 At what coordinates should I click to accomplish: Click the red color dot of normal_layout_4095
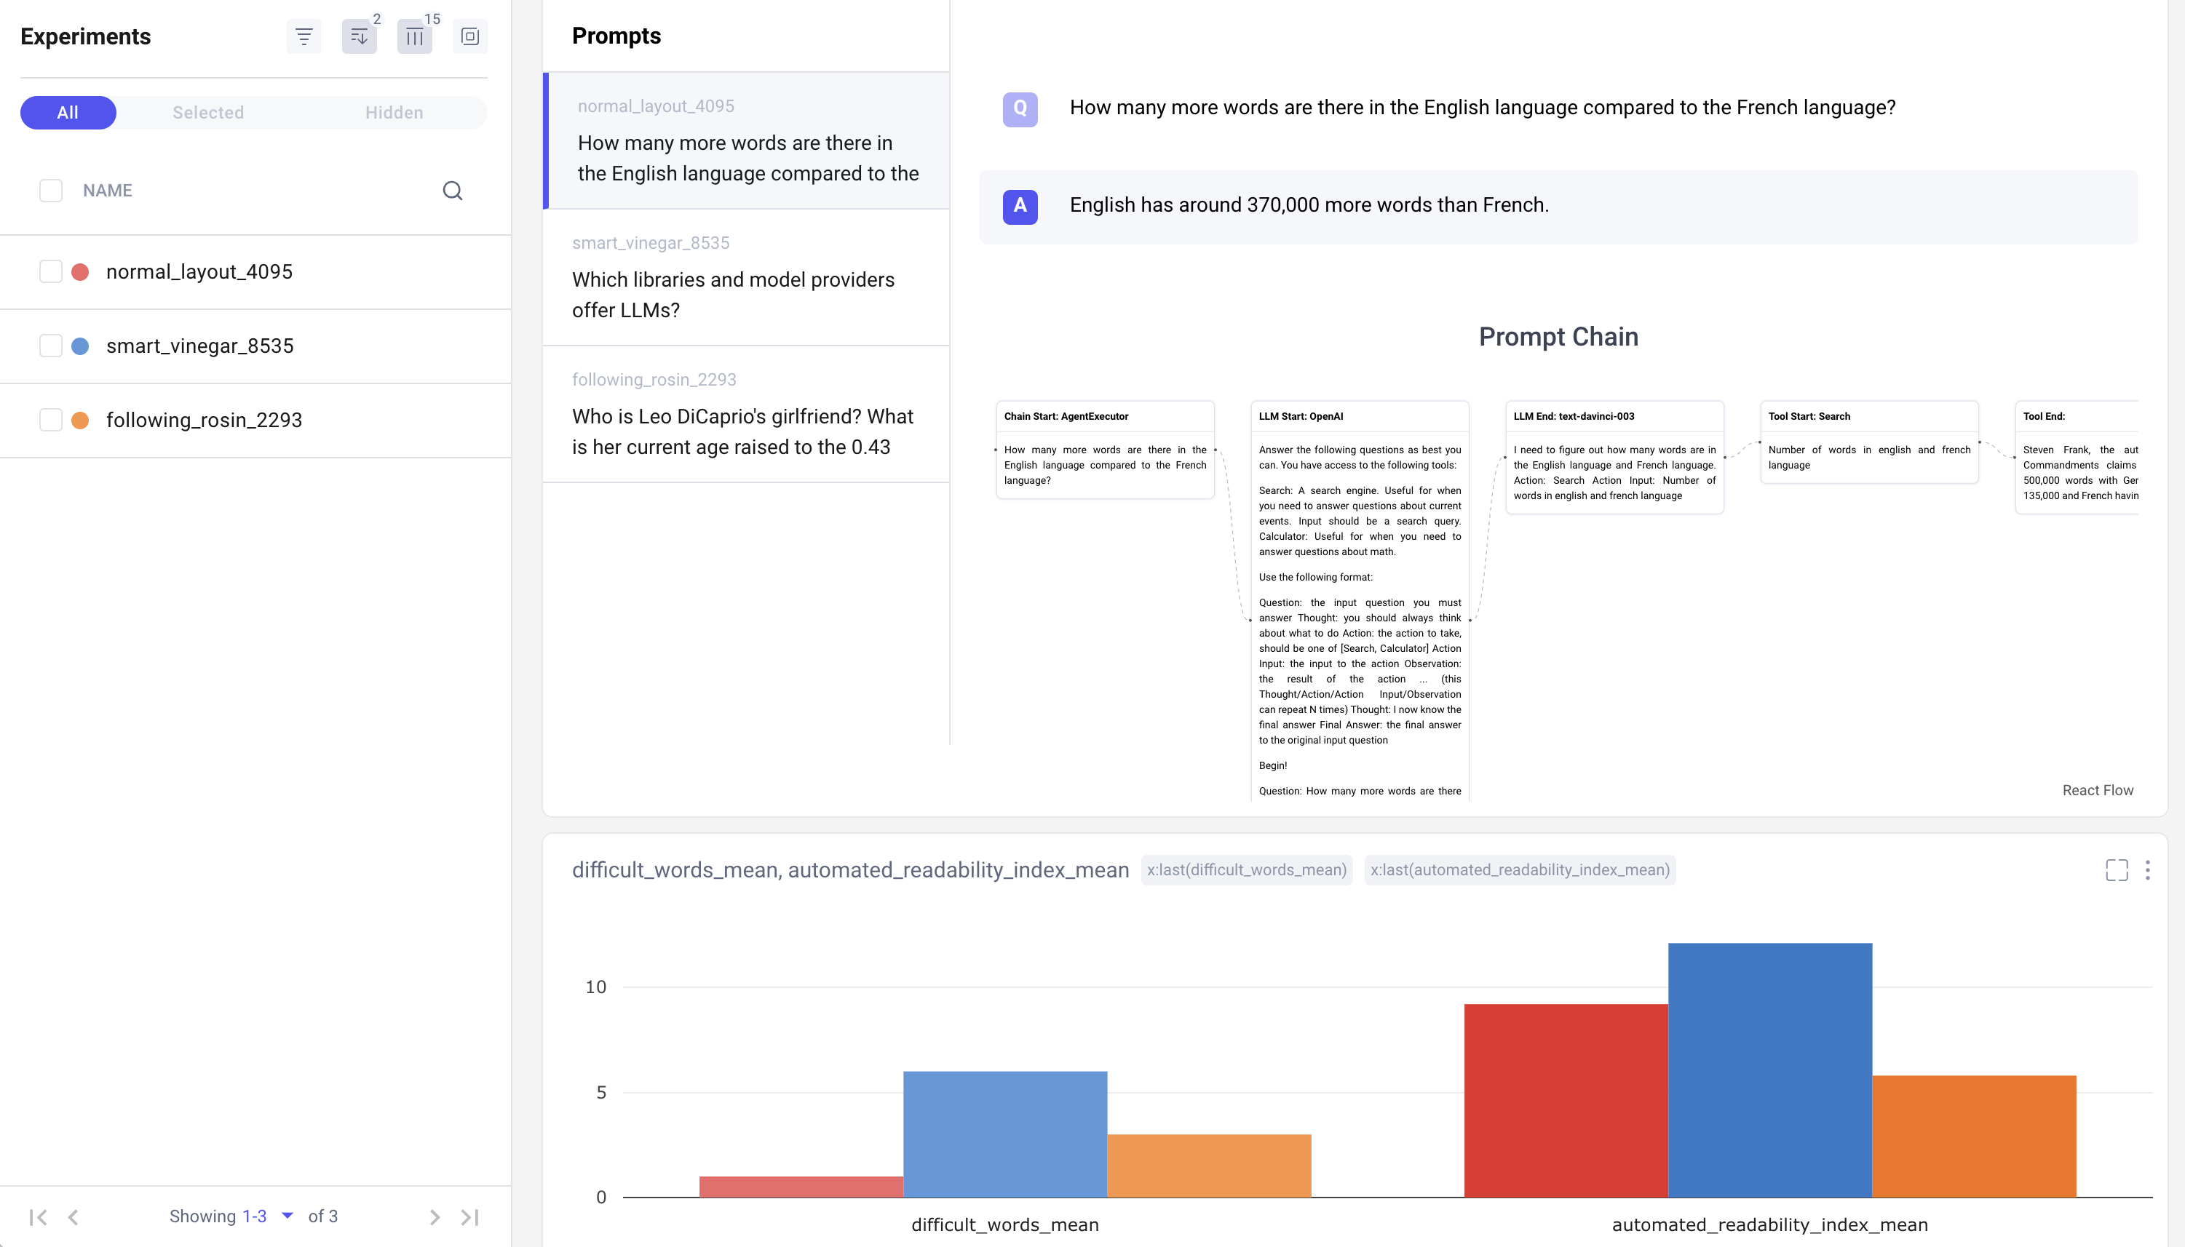pos(81,271)
